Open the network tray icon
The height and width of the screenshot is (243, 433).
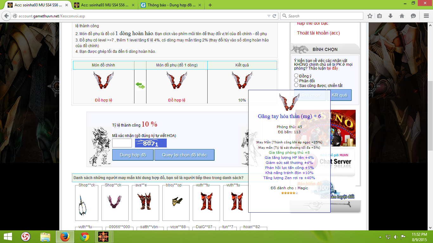(388, 237)
